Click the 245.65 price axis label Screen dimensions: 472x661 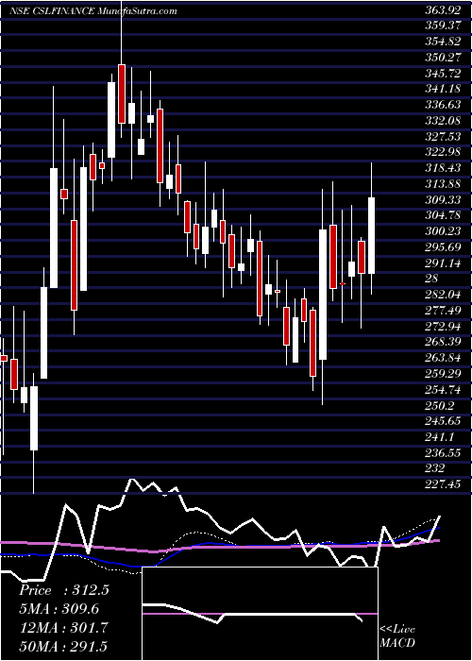tap(442, 421)
